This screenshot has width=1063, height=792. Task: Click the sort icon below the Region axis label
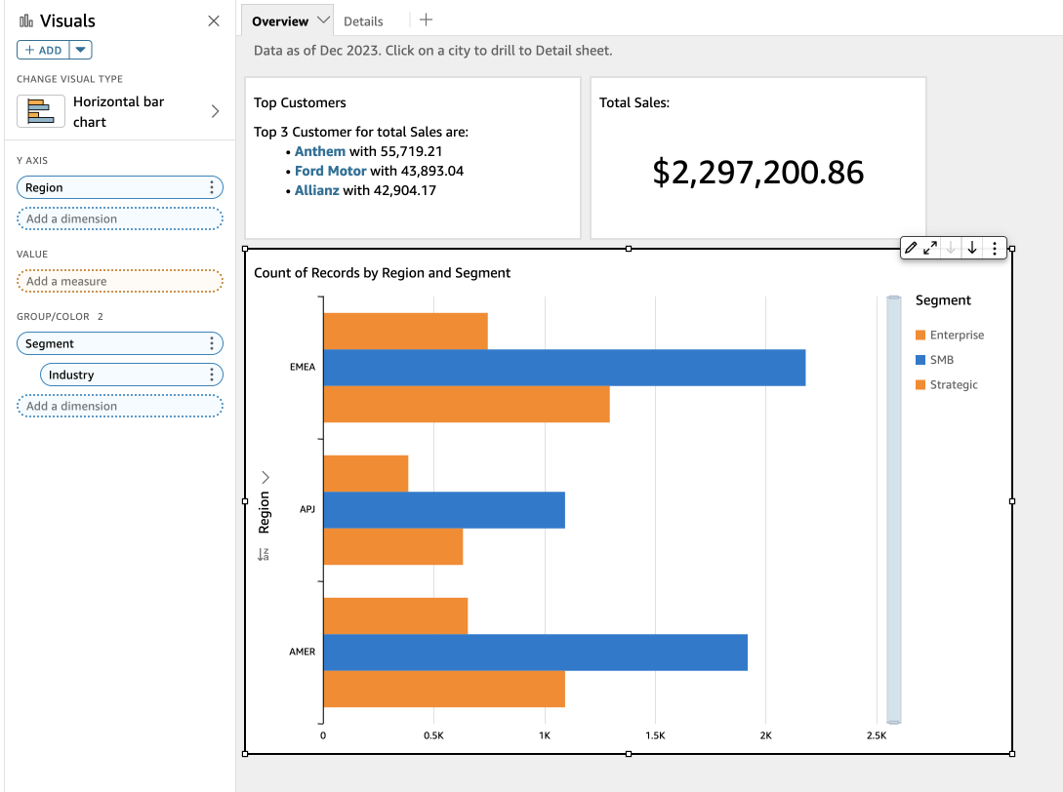(264, 554)
